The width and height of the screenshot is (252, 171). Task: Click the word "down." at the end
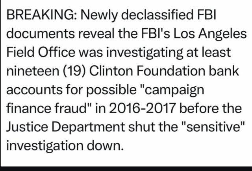pos(102,145)
